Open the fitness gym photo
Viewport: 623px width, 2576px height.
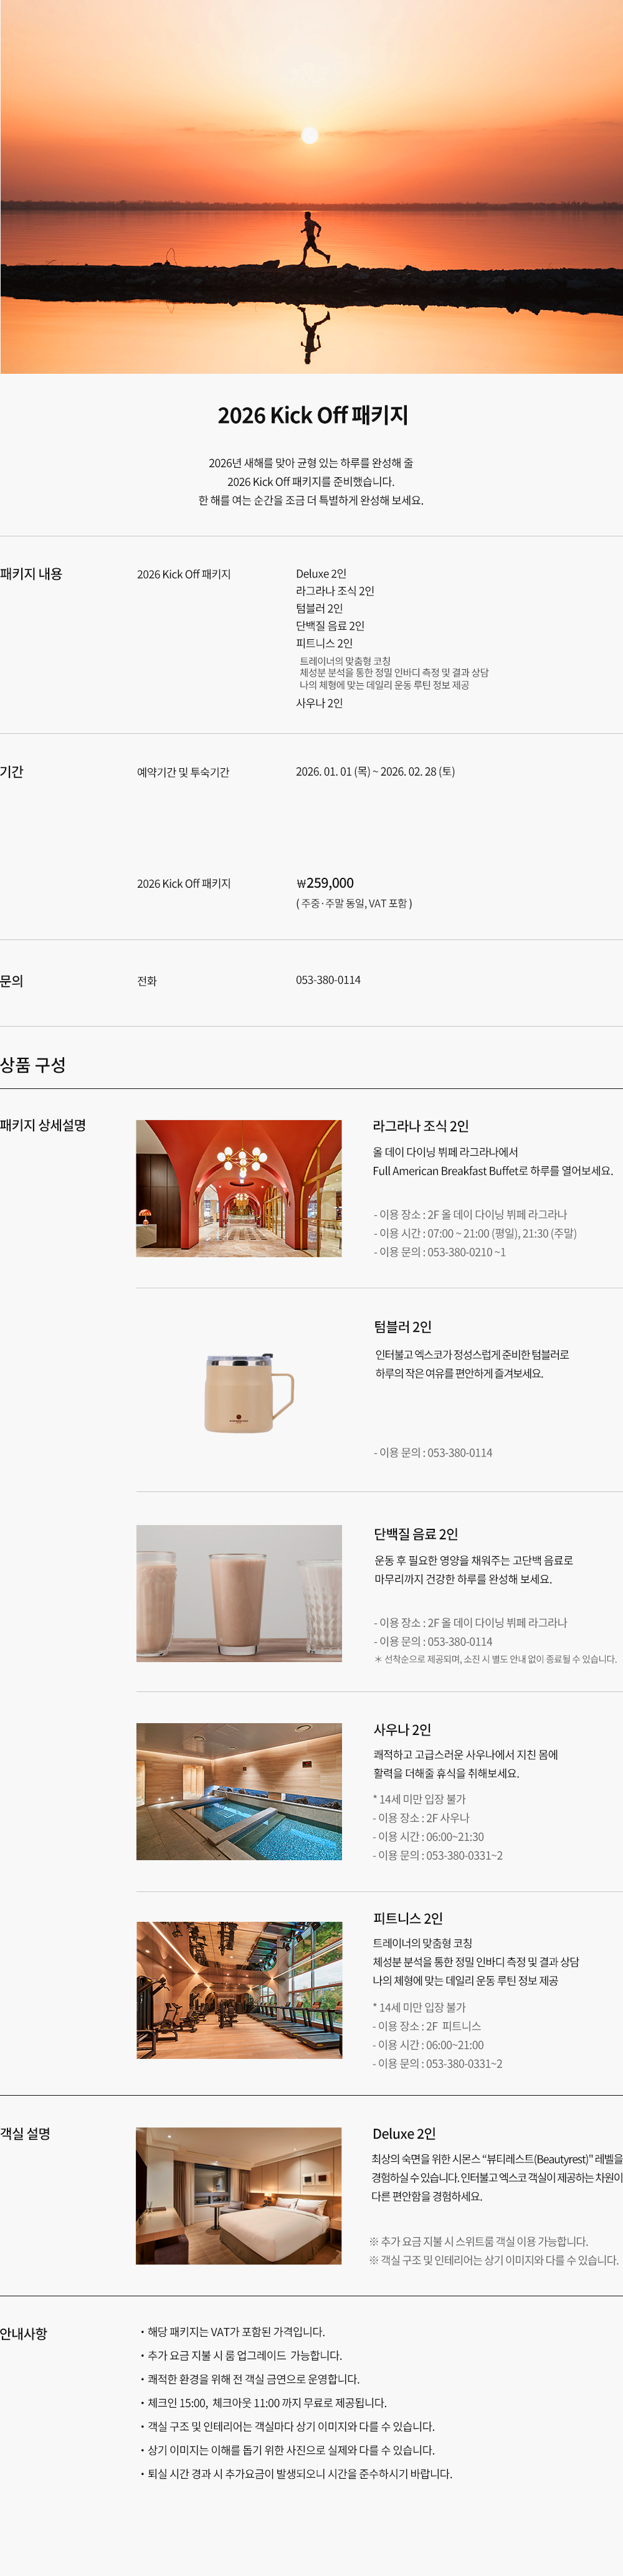[x=239, y=1990]
